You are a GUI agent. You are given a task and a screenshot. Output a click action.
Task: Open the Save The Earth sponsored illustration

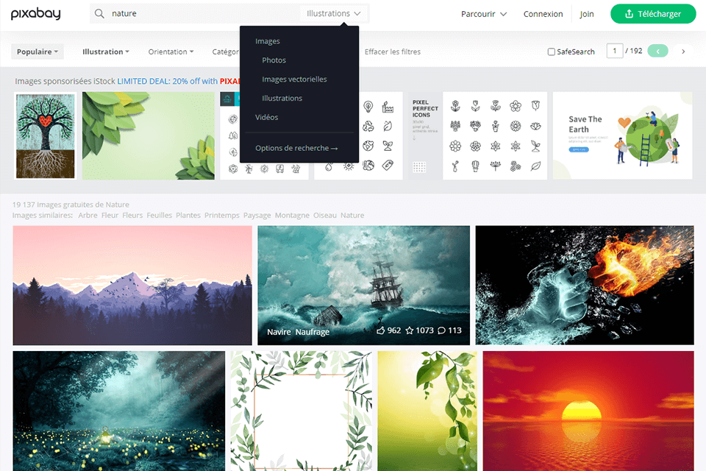[622, 135]
